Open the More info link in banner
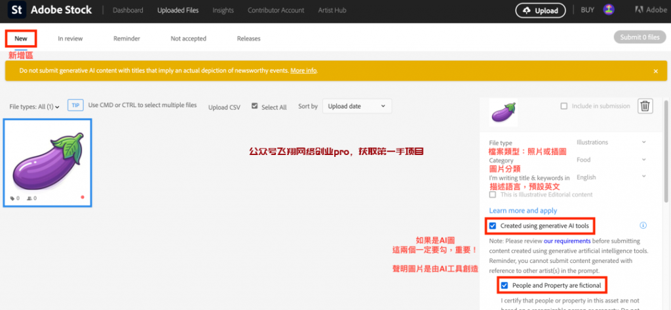The width and height of the screenshot is (671, 310). [303, 71]
